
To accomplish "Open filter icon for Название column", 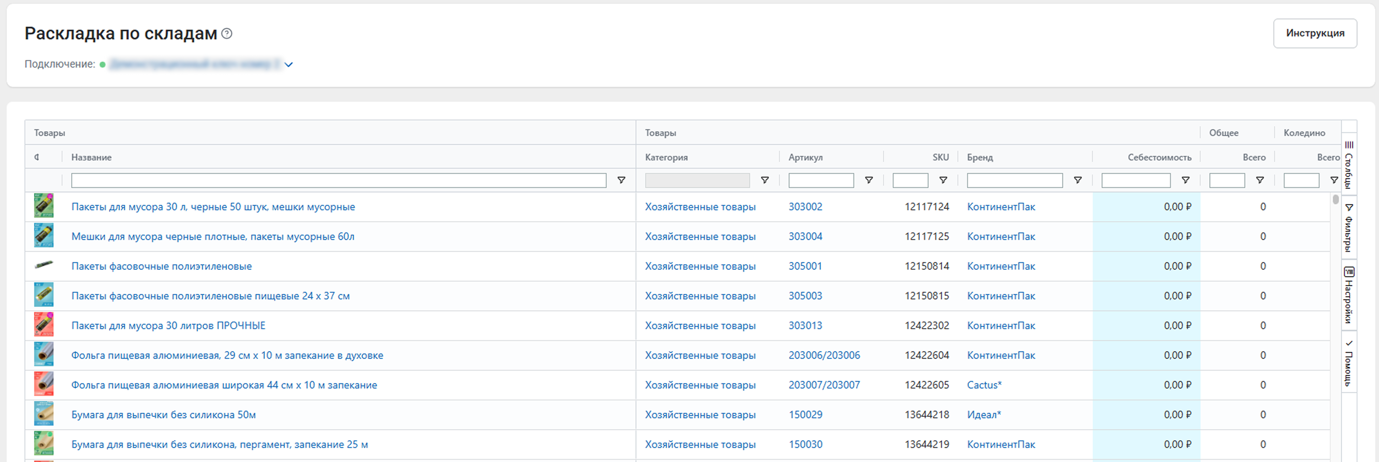I will tap(621, 180).
